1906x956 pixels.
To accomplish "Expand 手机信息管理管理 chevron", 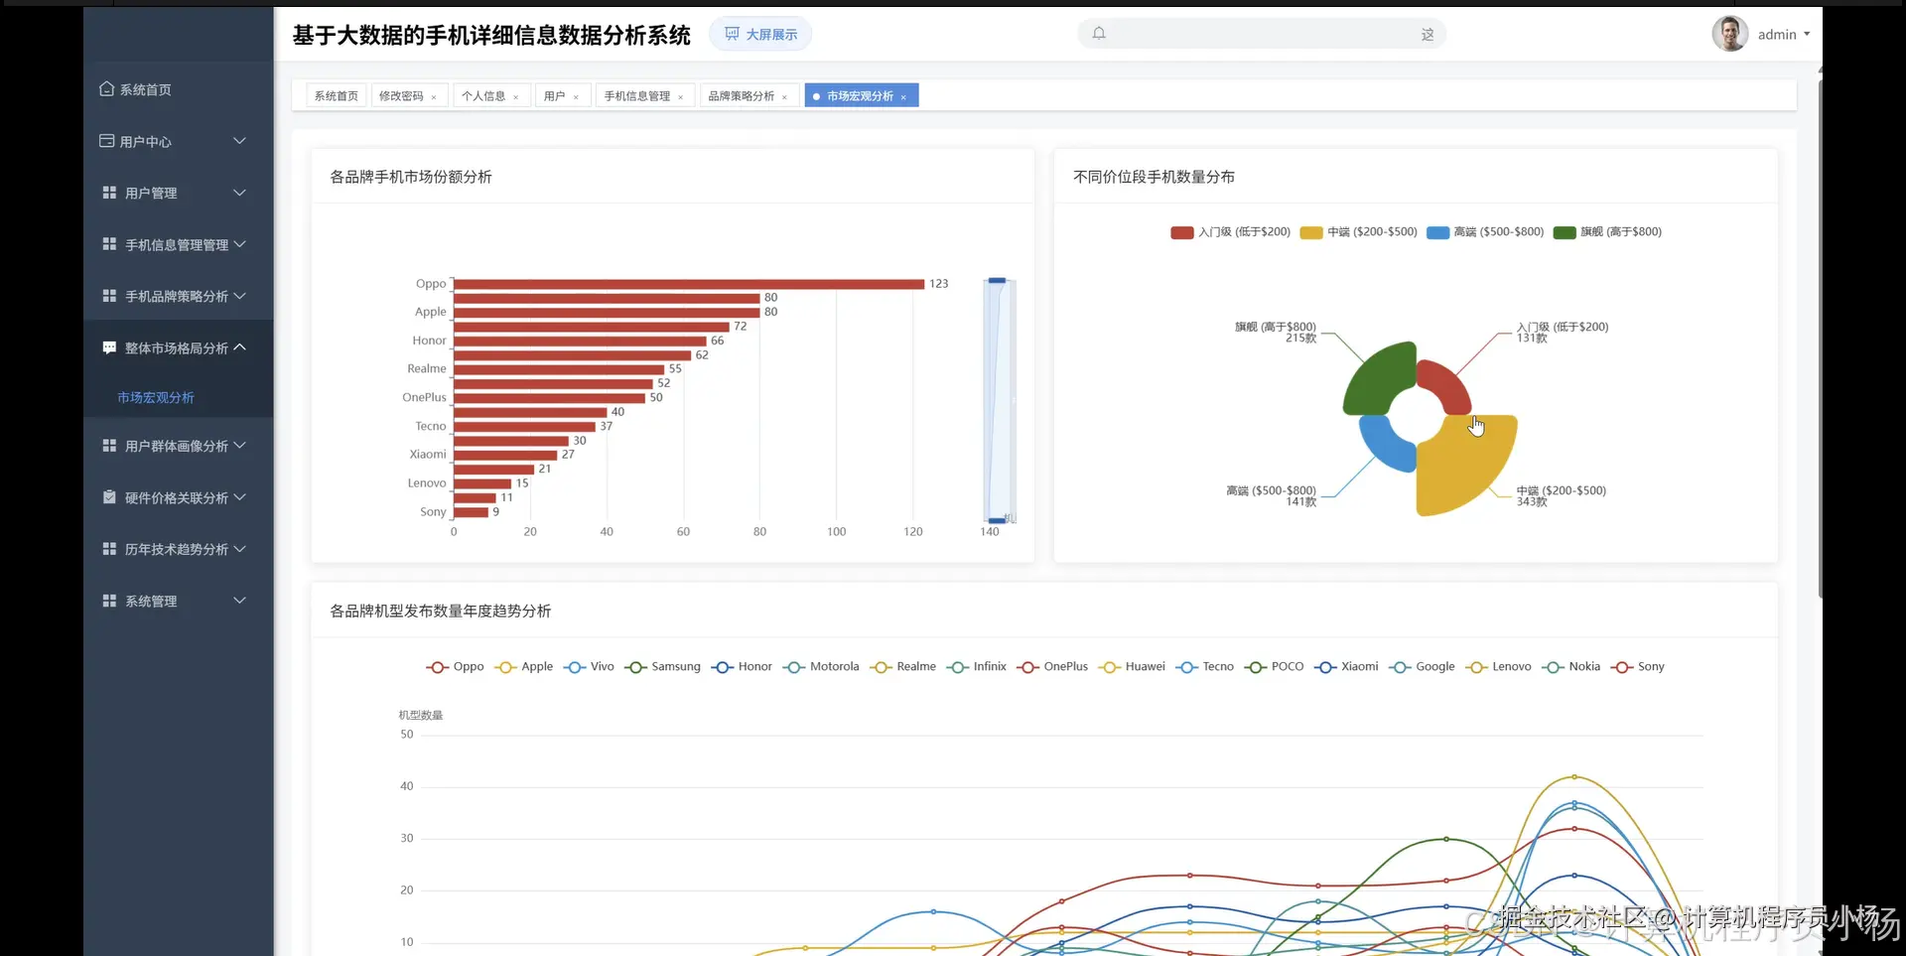I will pyautogui.click(x=239, y=244).
